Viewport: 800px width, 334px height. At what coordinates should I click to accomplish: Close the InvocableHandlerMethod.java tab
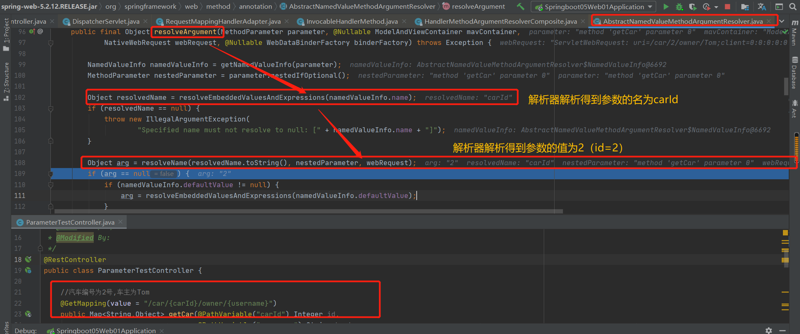click(x=403, y=21)
